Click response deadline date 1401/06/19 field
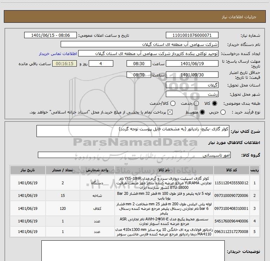 click(192, 63)
